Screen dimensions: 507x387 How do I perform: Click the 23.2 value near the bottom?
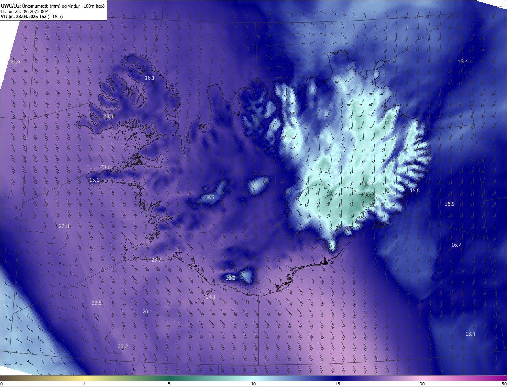point(123,346)
